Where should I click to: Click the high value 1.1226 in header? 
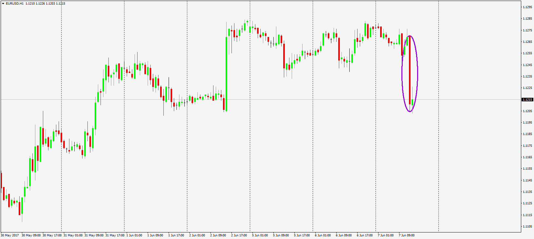[40, 4]
